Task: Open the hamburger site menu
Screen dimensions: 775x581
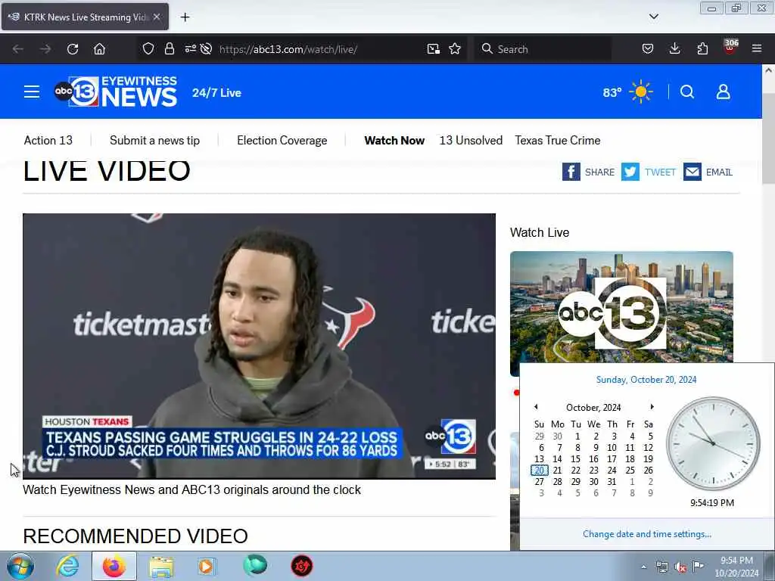Action: (32, 92)
